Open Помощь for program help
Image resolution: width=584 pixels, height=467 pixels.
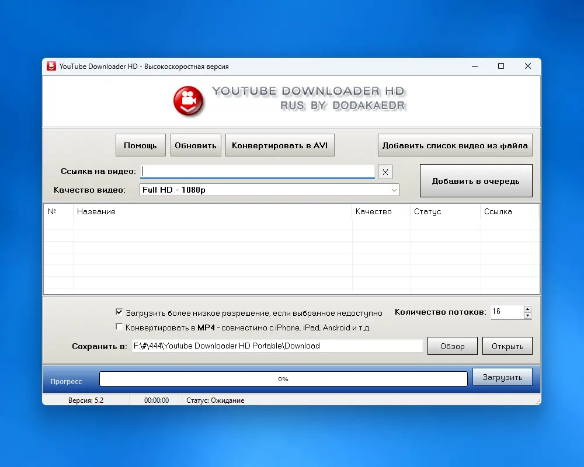pyautogui.click(x=140, y=145)
